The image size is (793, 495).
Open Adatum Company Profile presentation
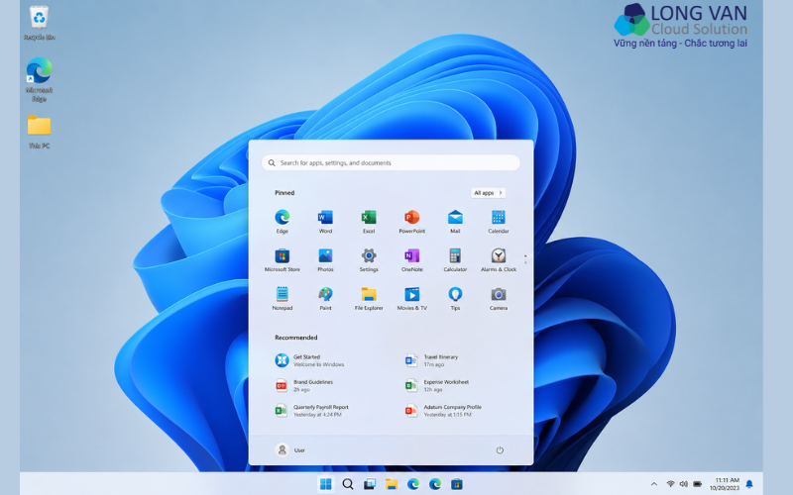click(443, 411)
